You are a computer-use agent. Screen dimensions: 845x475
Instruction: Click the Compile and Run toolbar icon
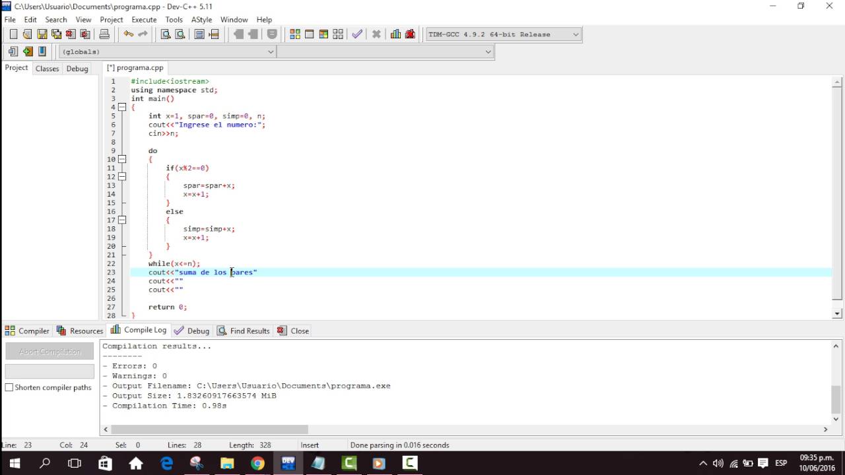(x=323, y=34)
